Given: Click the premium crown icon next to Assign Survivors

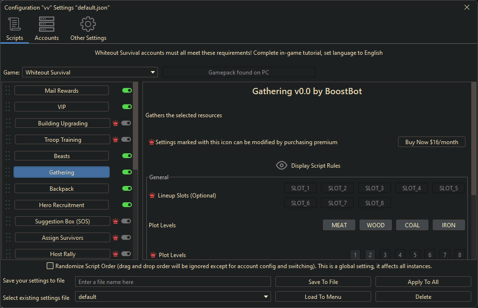Looking at the screenshot, I should tap(116, 237).
